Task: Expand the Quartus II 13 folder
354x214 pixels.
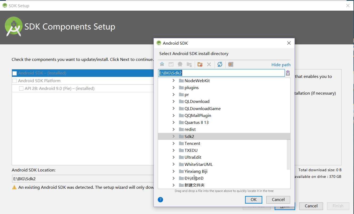Action: (x=174, y=122)
